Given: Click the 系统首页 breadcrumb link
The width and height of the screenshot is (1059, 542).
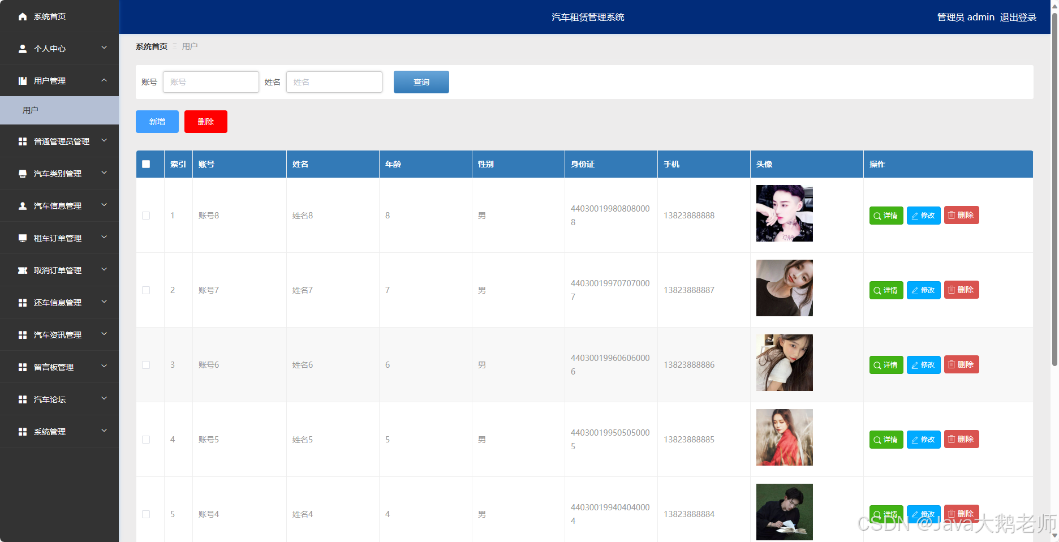Looking at the screenshot, I should coord(152,46).
